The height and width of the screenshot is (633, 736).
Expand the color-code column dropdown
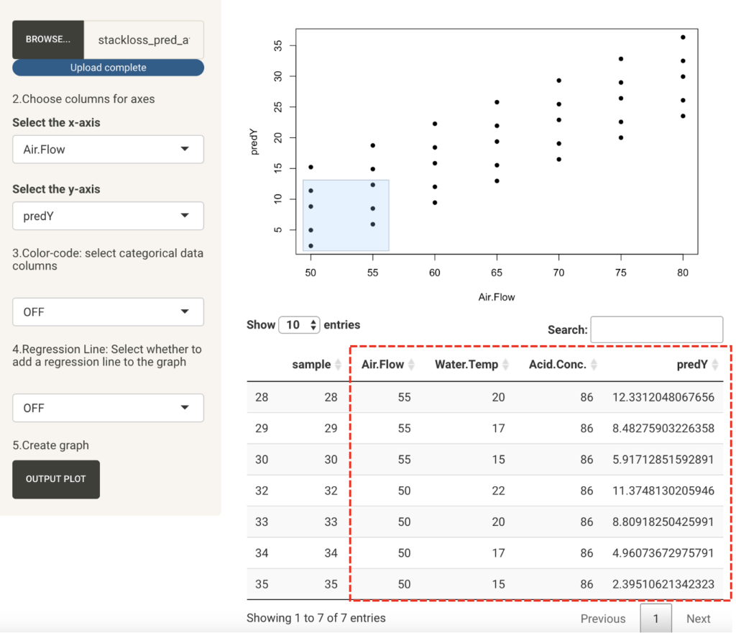[108, 312]
